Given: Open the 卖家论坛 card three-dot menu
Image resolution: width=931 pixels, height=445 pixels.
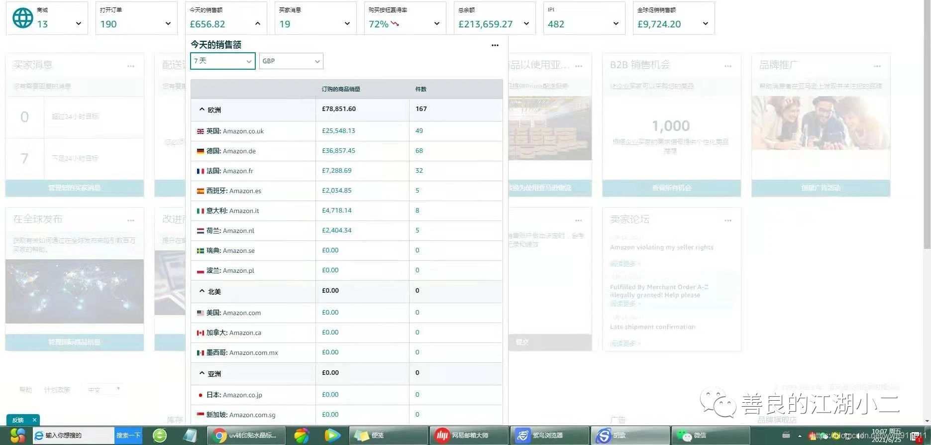Looking at the screenshot, I should tap(728, 221).
